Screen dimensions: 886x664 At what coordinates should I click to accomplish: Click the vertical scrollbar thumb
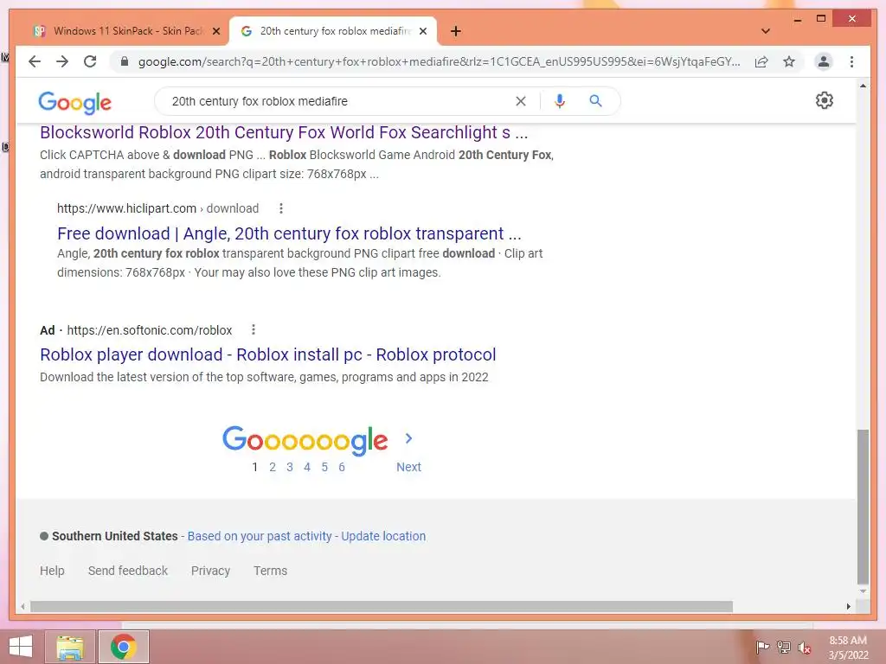pos(863,507)
